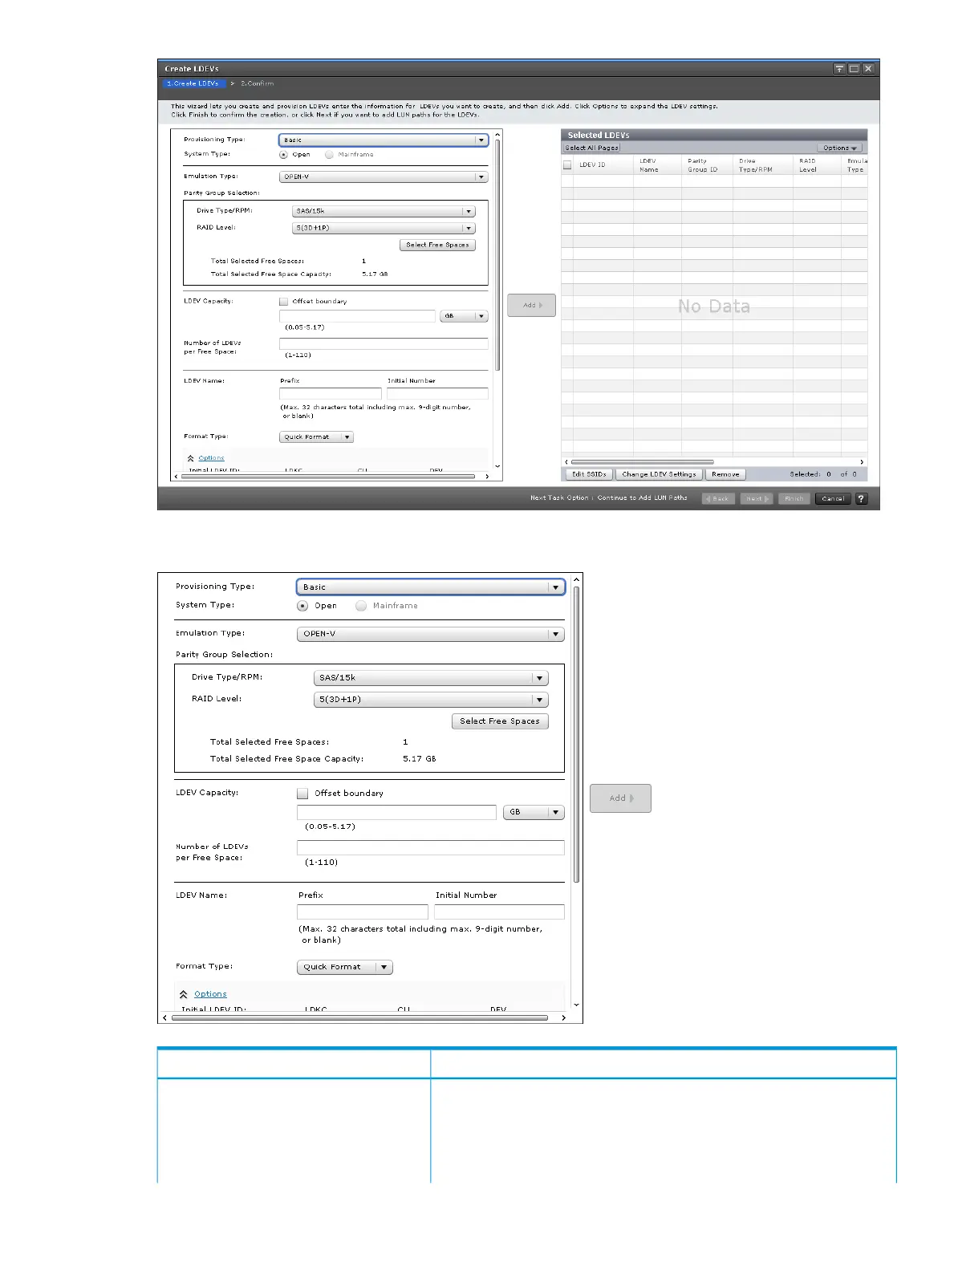Image resolution: width=954 pixels, height=1271 pixels.
Task: Click the Options double-chevron icon in wizard window
Action: (191, 458)
